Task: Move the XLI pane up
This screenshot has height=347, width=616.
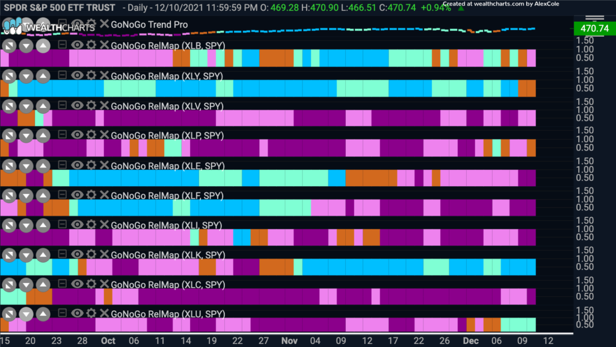Action: (x=43, y=226)
